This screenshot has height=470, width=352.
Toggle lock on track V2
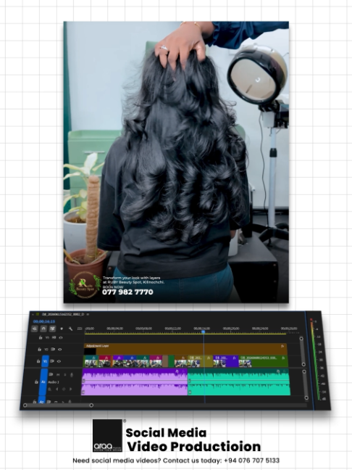(x=39, y=349)
